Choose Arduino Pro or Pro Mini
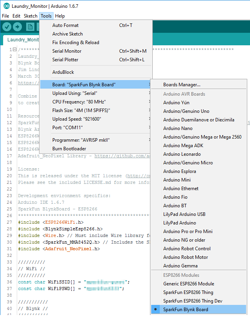Screen dimensions: 250x317 [x=198, y=232]
